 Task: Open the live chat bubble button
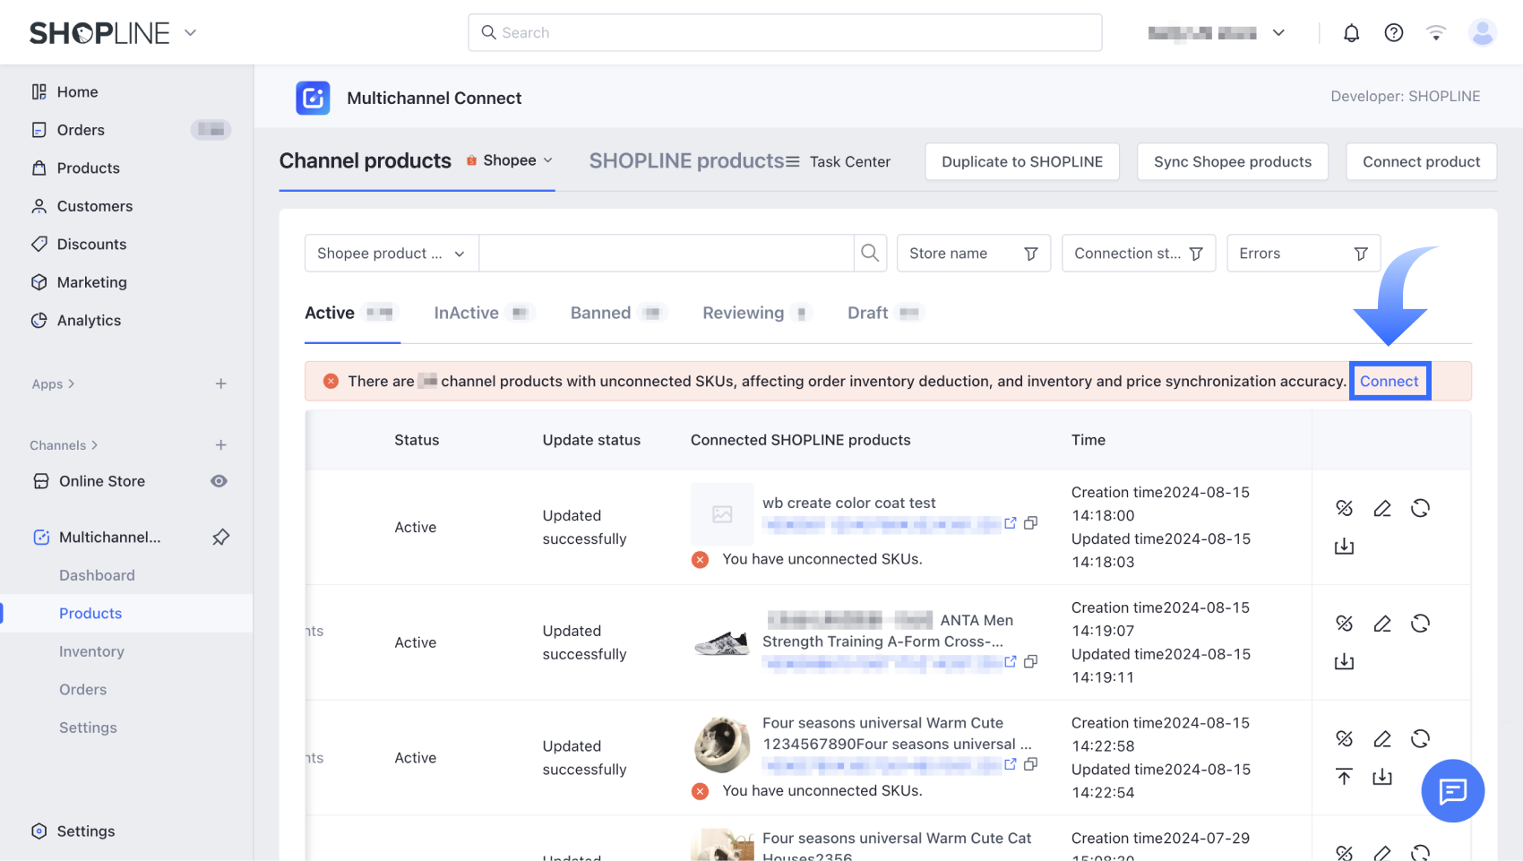pos(1452,790)
